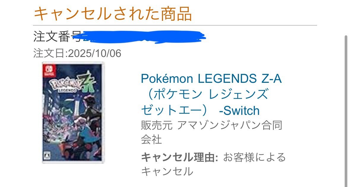The width and height of the screenshot is (350, 187).
Task: Click the date 2025/10/06
Action: click(x=95, y=53)
